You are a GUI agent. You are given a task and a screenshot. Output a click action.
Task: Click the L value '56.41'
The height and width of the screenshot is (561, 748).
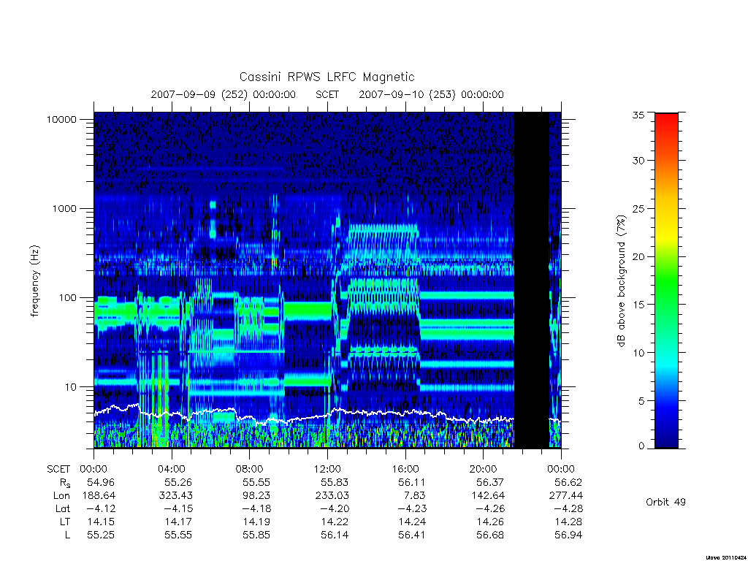click(x=412, y=535)
